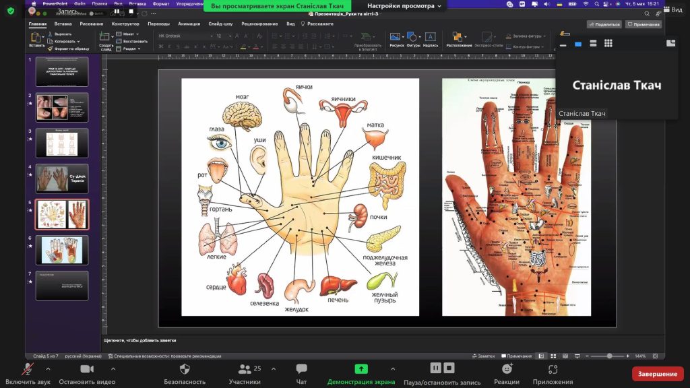690x388 pixels.
Task: Open Приложения in Zoom
Action: coord(553,374)
